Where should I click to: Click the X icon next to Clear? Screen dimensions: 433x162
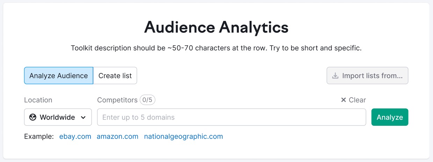(344, 100)
